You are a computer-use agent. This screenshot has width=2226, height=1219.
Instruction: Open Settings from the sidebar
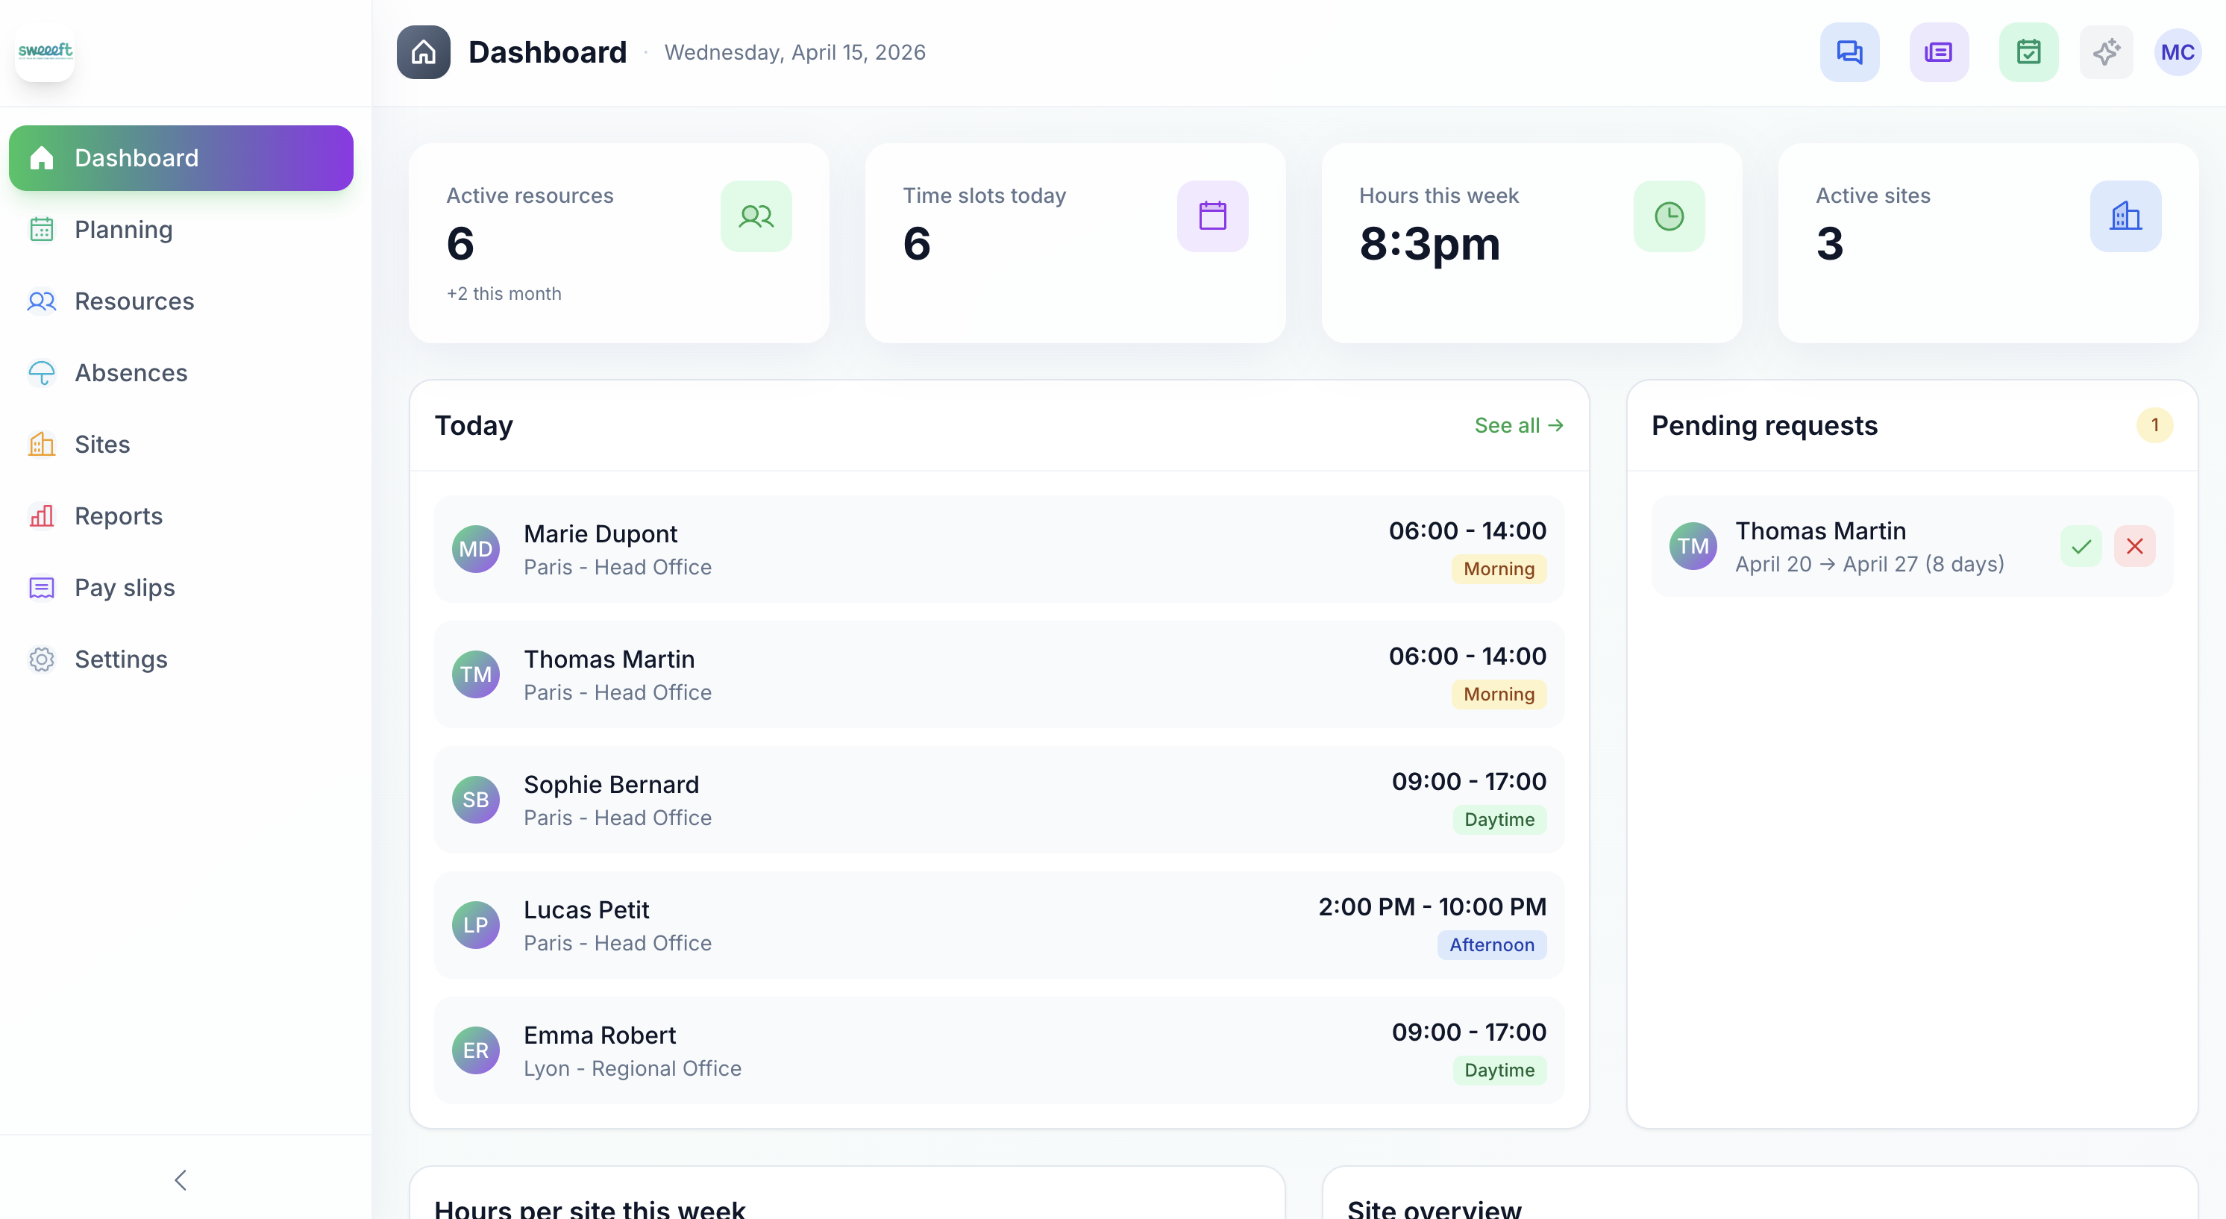pyautogui.click(x=121, y=658)
